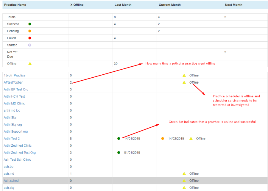Click the blue Started arrow icon

click(30, 45)
